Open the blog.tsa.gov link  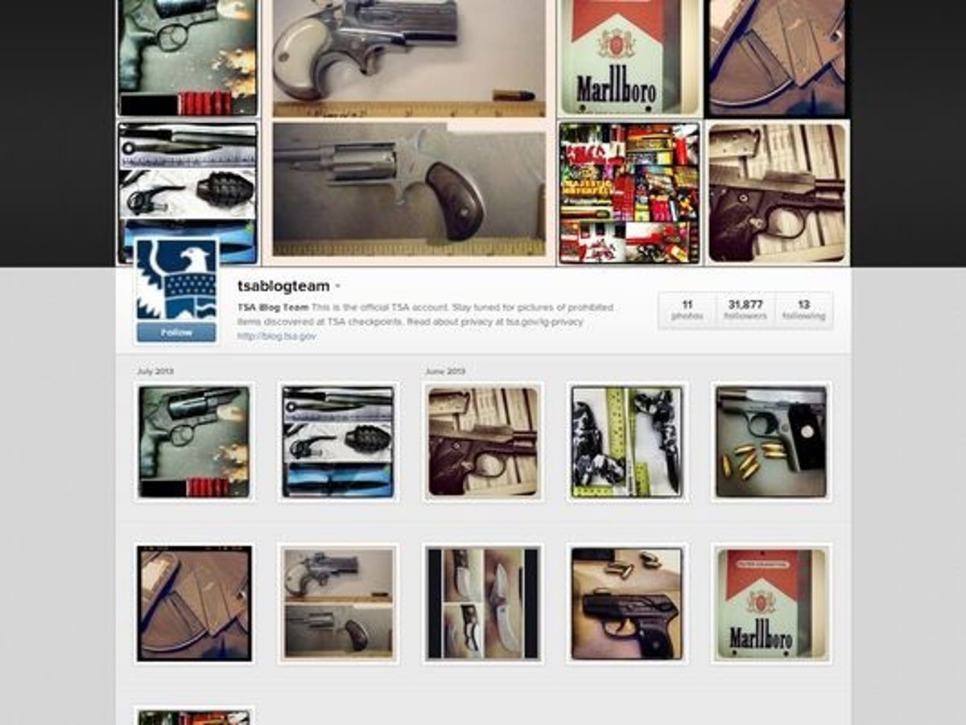(276, 336)
